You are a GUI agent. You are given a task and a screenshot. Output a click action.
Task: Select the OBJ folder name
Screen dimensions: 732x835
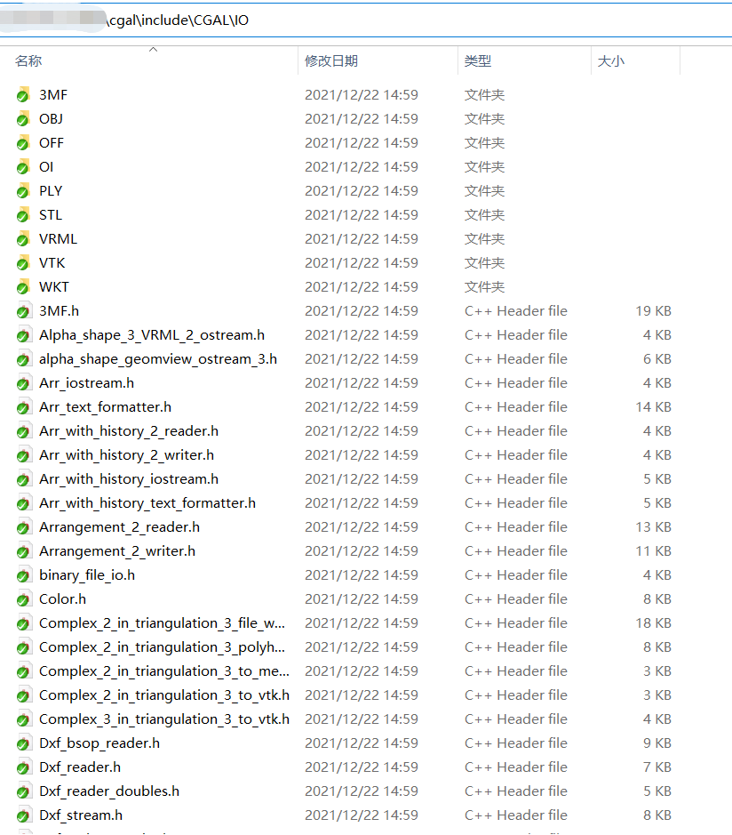tap(51, 119)
